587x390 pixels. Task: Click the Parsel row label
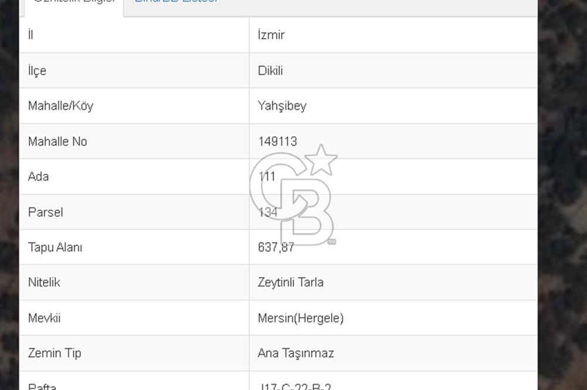[45, 212]
